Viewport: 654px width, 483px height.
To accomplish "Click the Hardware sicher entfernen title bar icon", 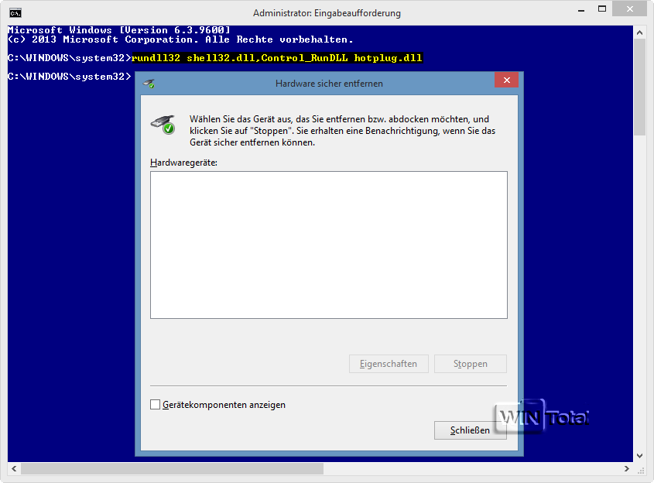I will [149, 84].
